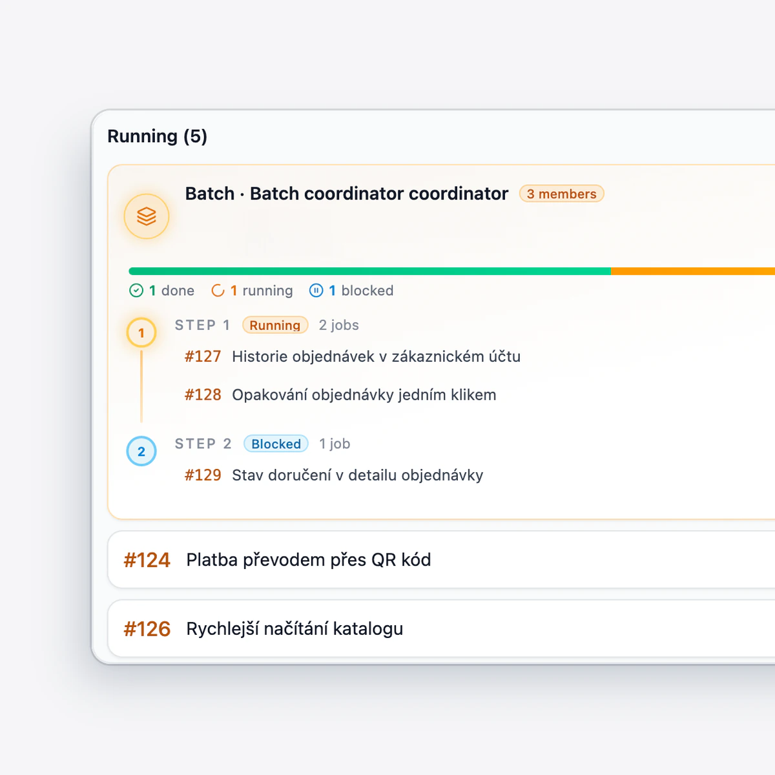Click the orange segment of the progress bar
The image size is (775, 775).
(x=693, y=271)
